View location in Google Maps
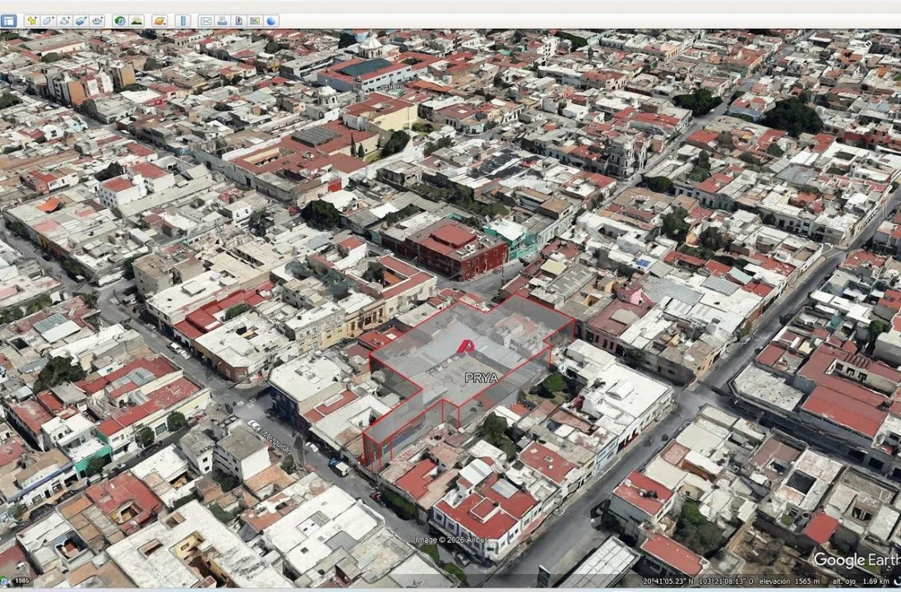Screen dimensions: 901x592 [x=255, y=21]
